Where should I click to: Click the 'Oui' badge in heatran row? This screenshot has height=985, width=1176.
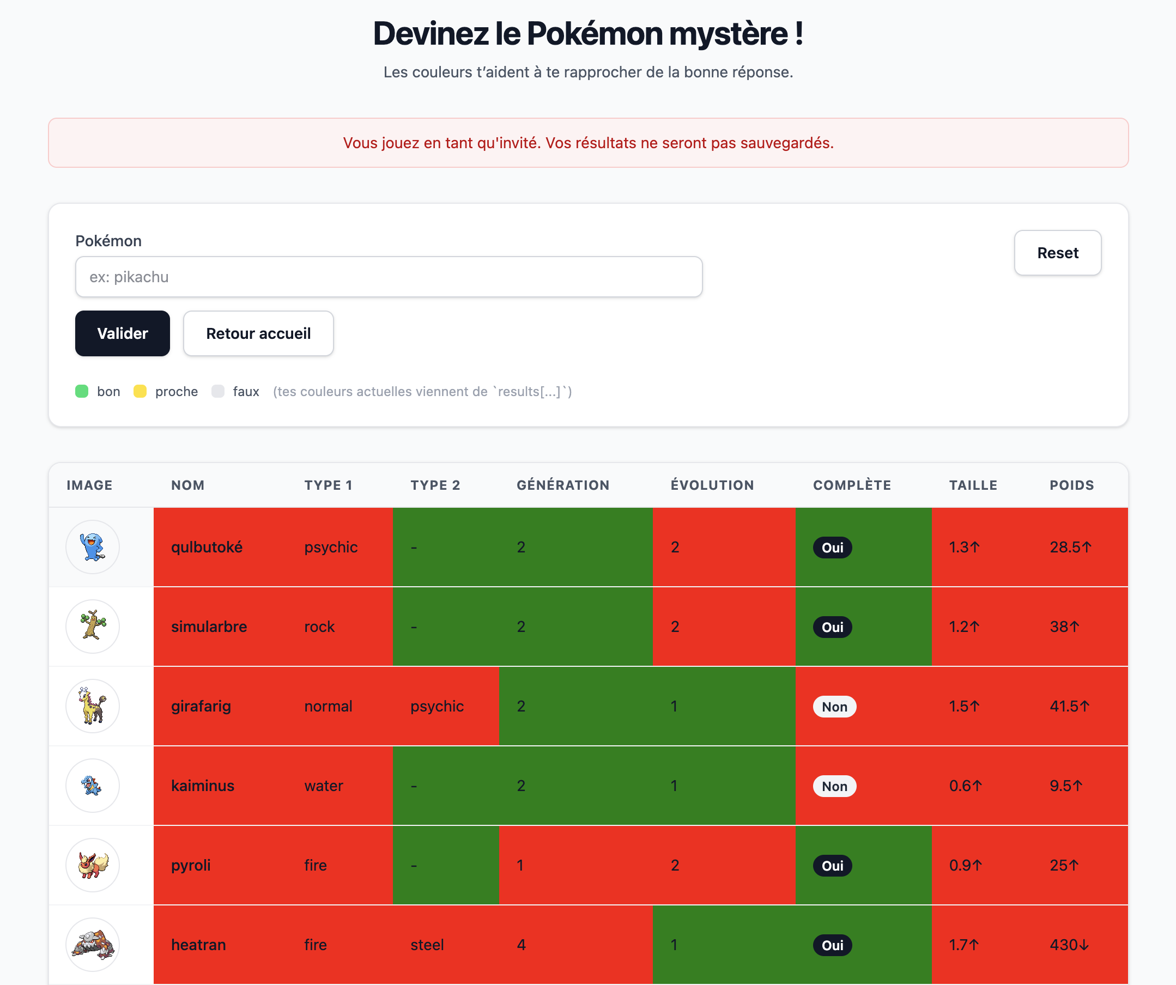coord(832,945)
